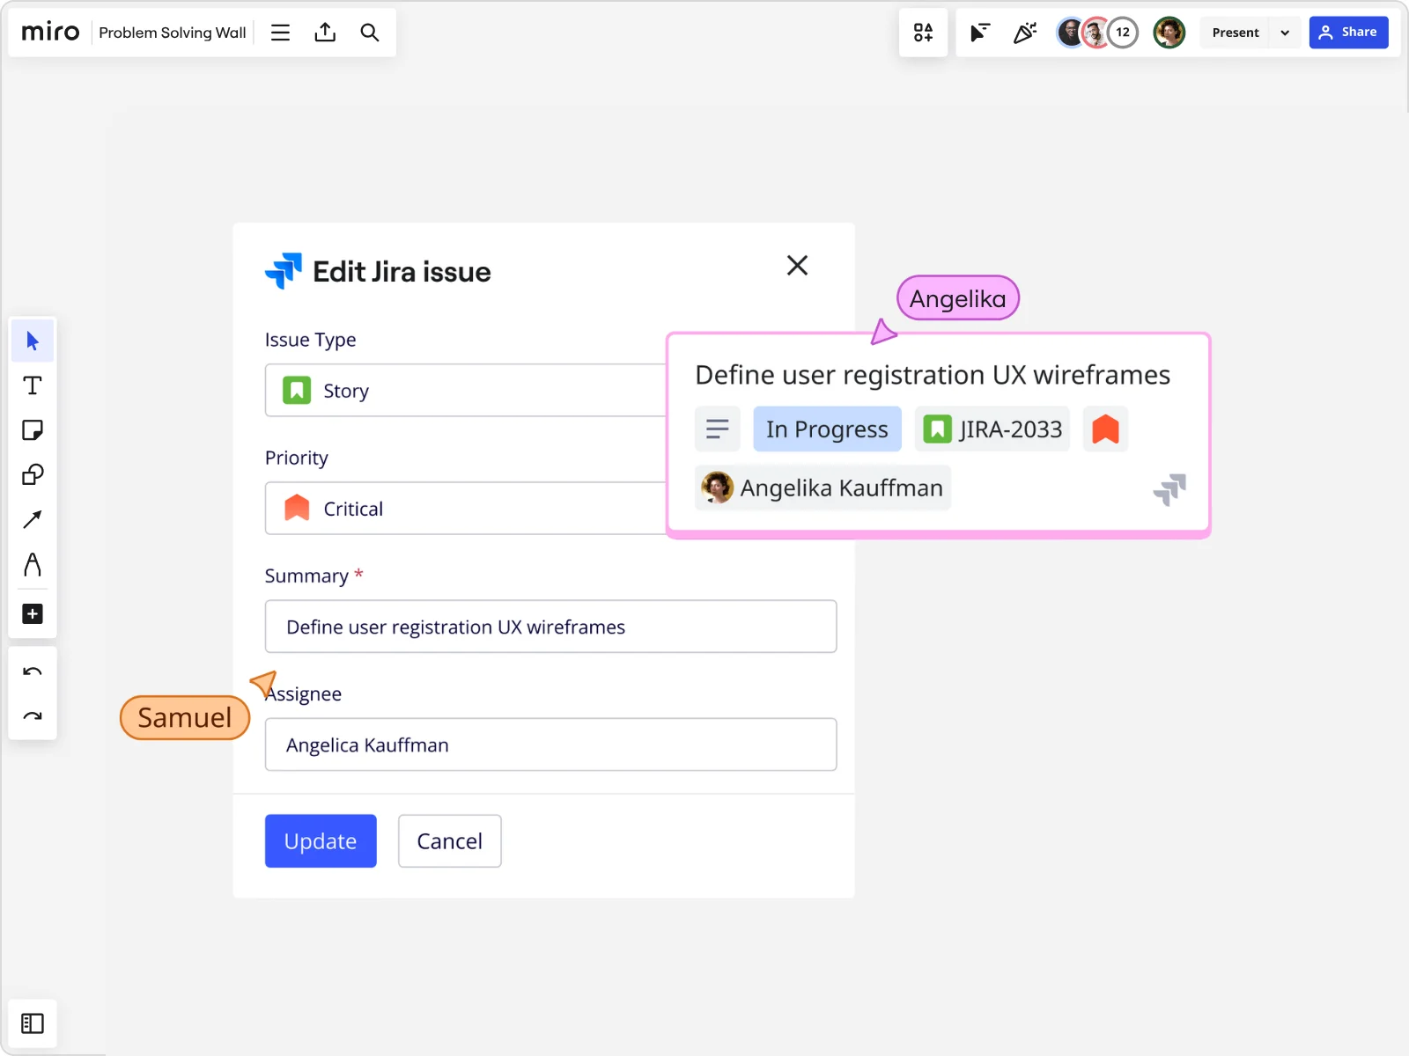1409x1056 pixels.
Task: Select the connection line arrow tool
Action: 33,519
